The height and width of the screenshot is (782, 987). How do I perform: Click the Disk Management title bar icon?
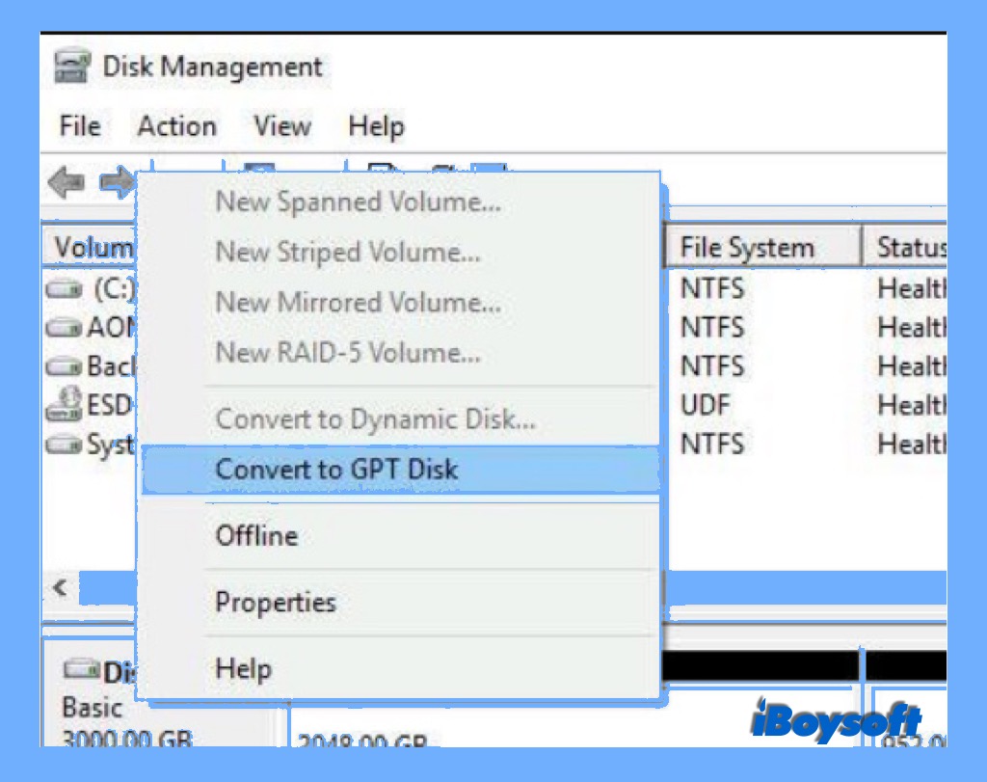tap(73, 67)
